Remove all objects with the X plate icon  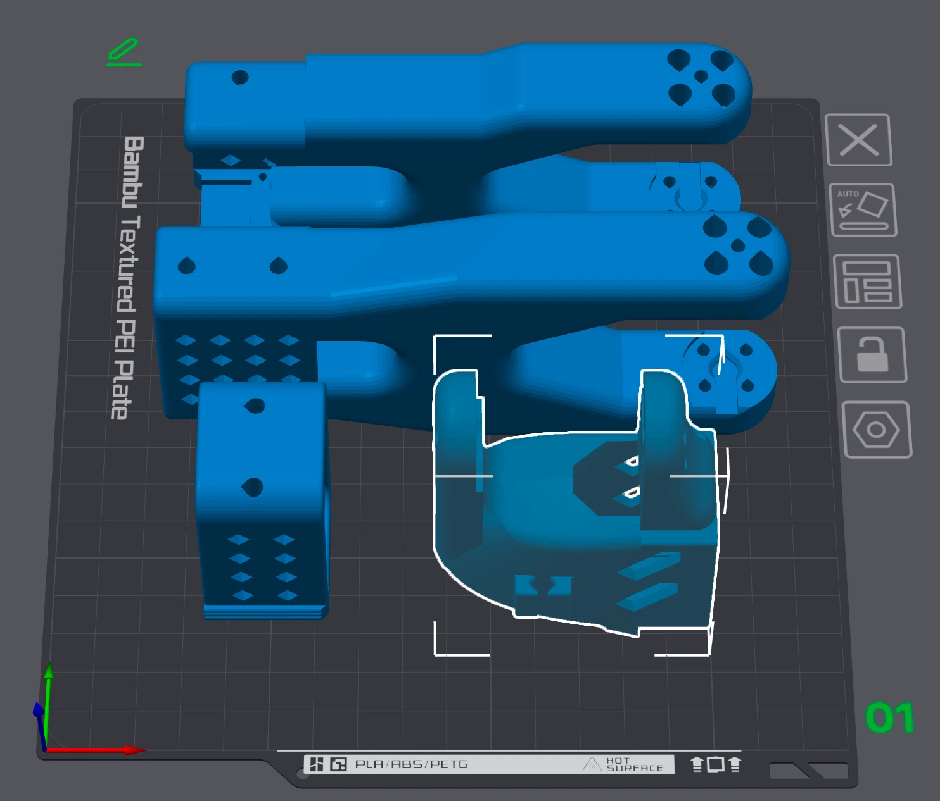click(858, 140)
